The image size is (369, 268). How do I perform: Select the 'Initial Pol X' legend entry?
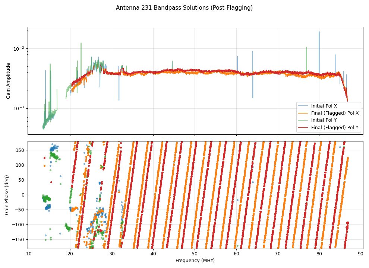point(324,106)
